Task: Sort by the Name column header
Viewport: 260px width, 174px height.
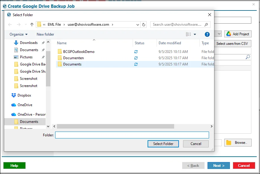Action: click(62, 43)
